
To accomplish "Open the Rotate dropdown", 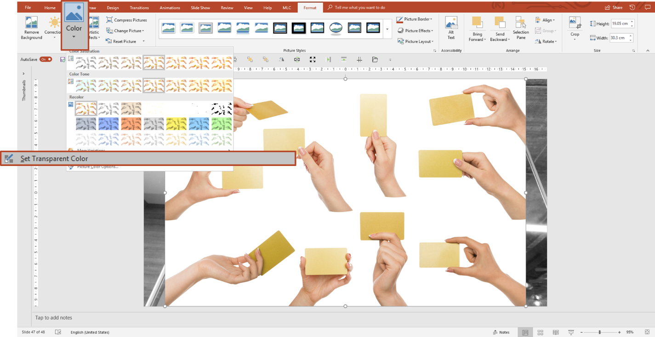I will [546, 41].
